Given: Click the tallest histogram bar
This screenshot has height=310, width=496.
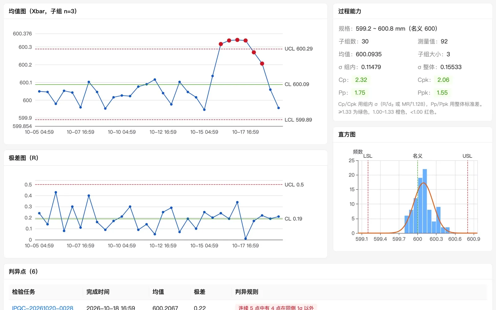Looking at the screenshot, I should tap(425, 201).
